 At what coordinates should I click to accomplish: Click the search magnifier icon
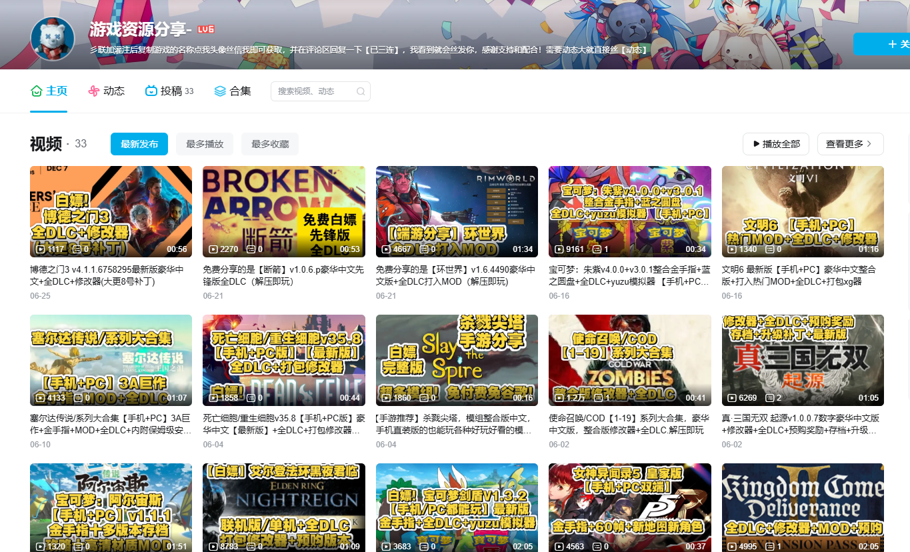coord(361,91)
